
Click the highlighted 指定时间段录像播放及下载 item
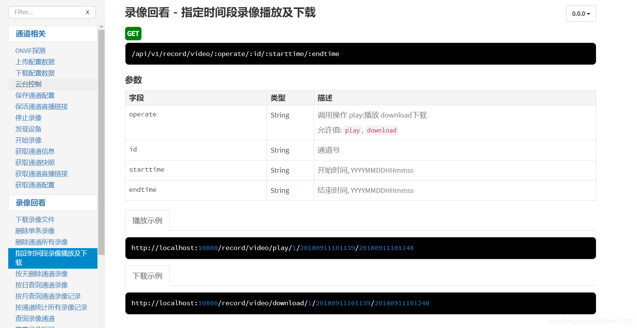pos(53,258)
